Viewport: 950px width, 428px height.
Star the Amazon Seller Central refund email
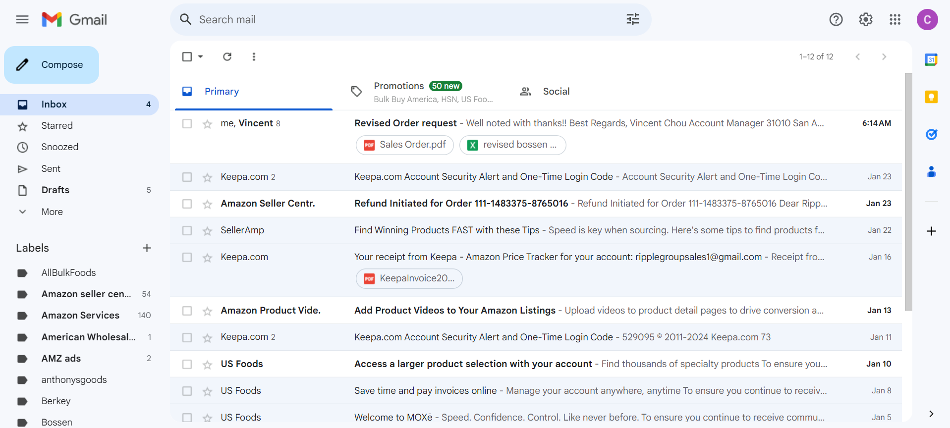[207, 204]
